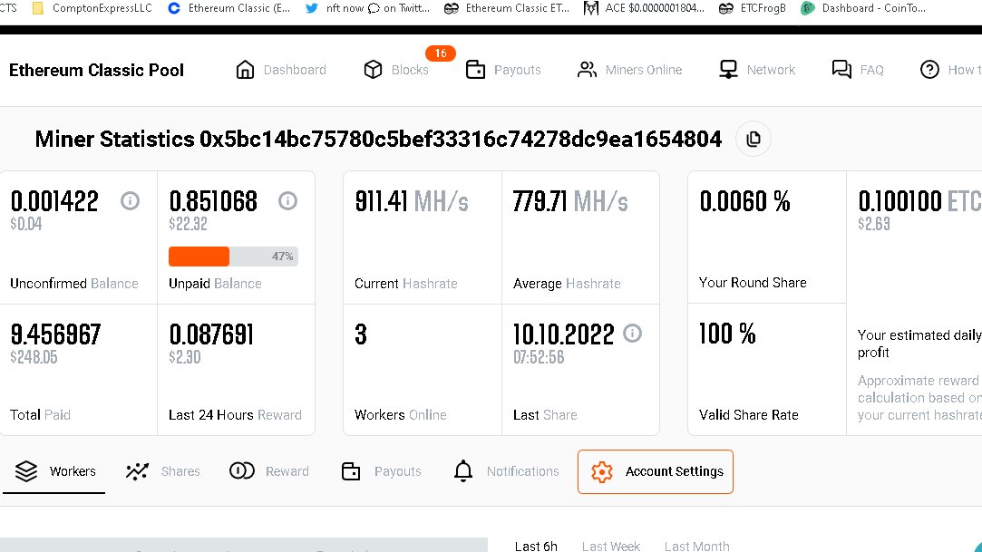982x552 pixels.
Task: Click the Workers Online count 3
Action: pyautogui.click(x=361, y=334)
